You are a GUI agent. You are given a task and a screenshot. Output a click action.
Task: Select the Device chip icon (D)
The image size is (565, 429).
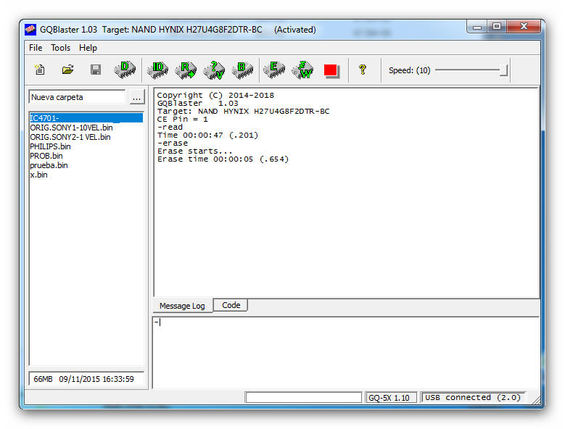coord(125,70)
